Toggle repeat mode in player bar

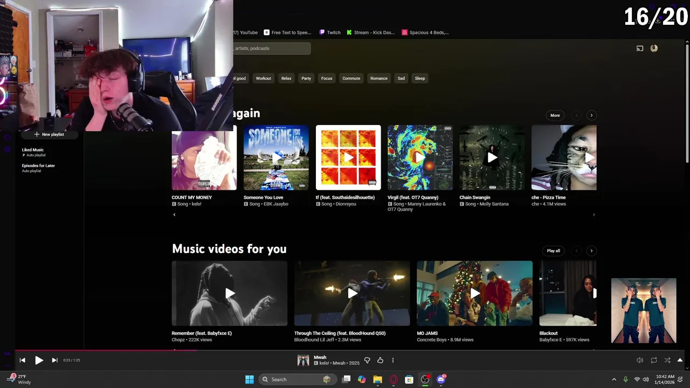[654, 360]
